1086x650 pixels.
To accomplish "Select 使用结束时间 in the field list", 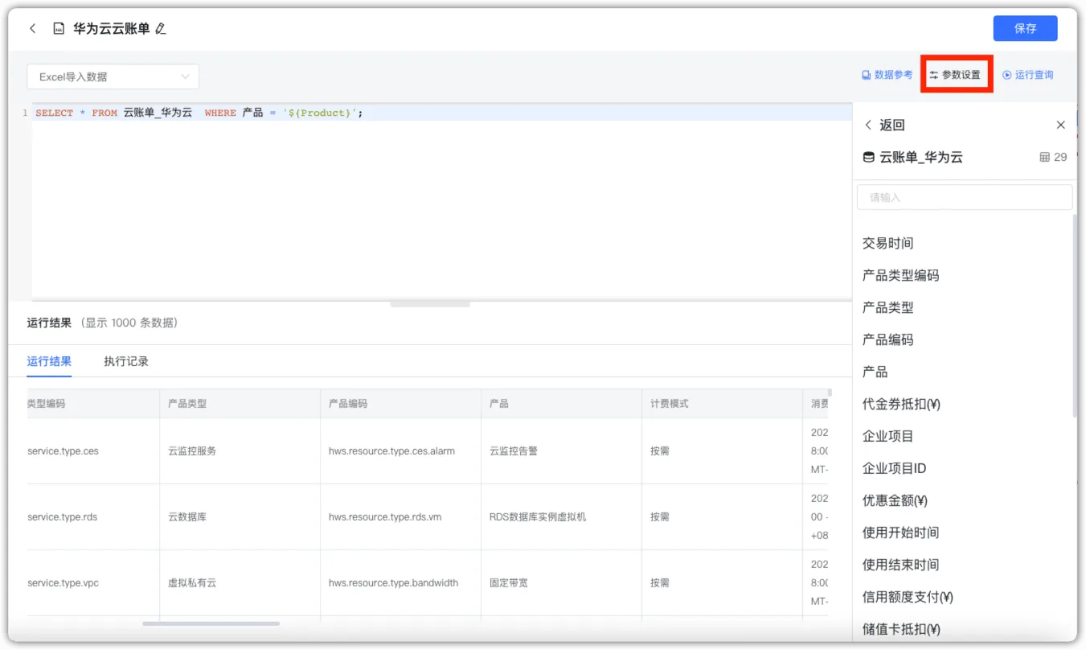I will point(900,565).
